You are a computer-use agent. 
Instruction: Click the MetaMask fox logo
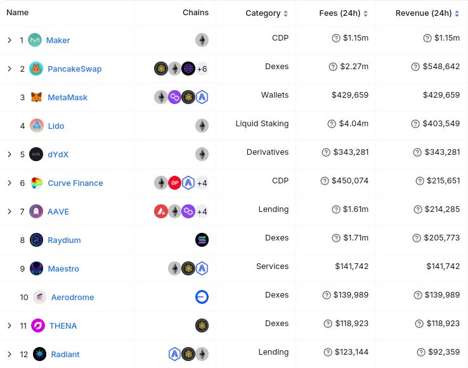point(36,97)
